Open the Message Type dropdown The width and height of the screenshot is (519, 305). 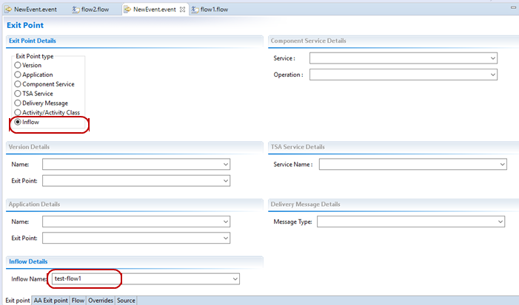pos(500,222)
